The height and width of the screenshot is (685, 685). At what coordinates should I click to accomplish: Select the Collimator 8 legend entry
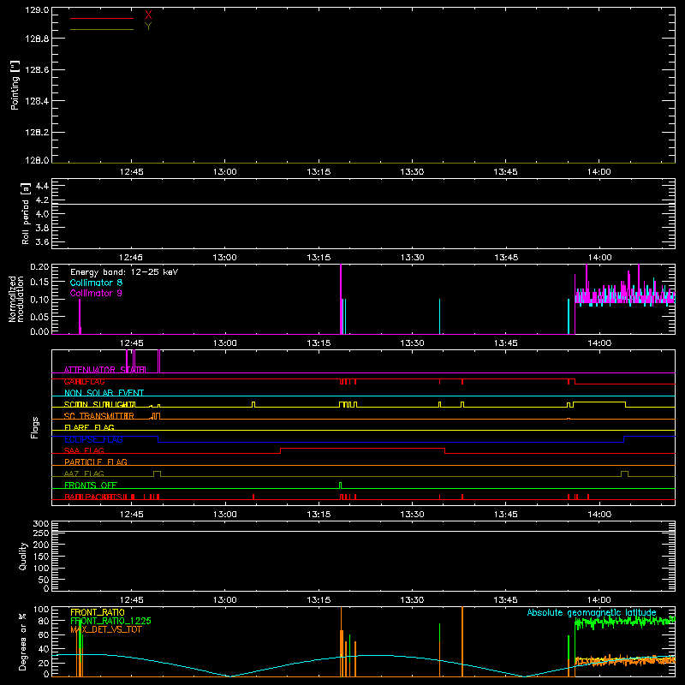(x=96, y=283)
